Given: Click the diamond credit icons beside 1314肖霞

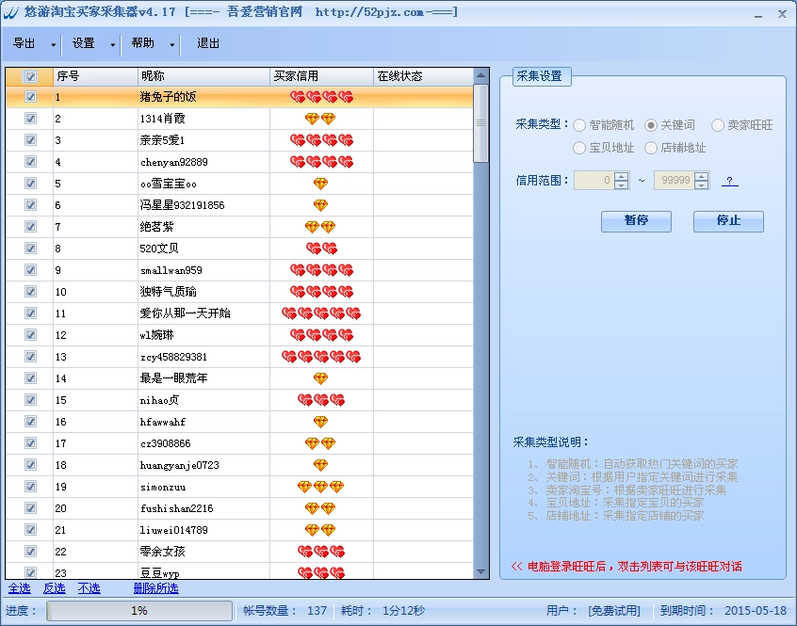Looking at the screenshot, I should (321, 119).
